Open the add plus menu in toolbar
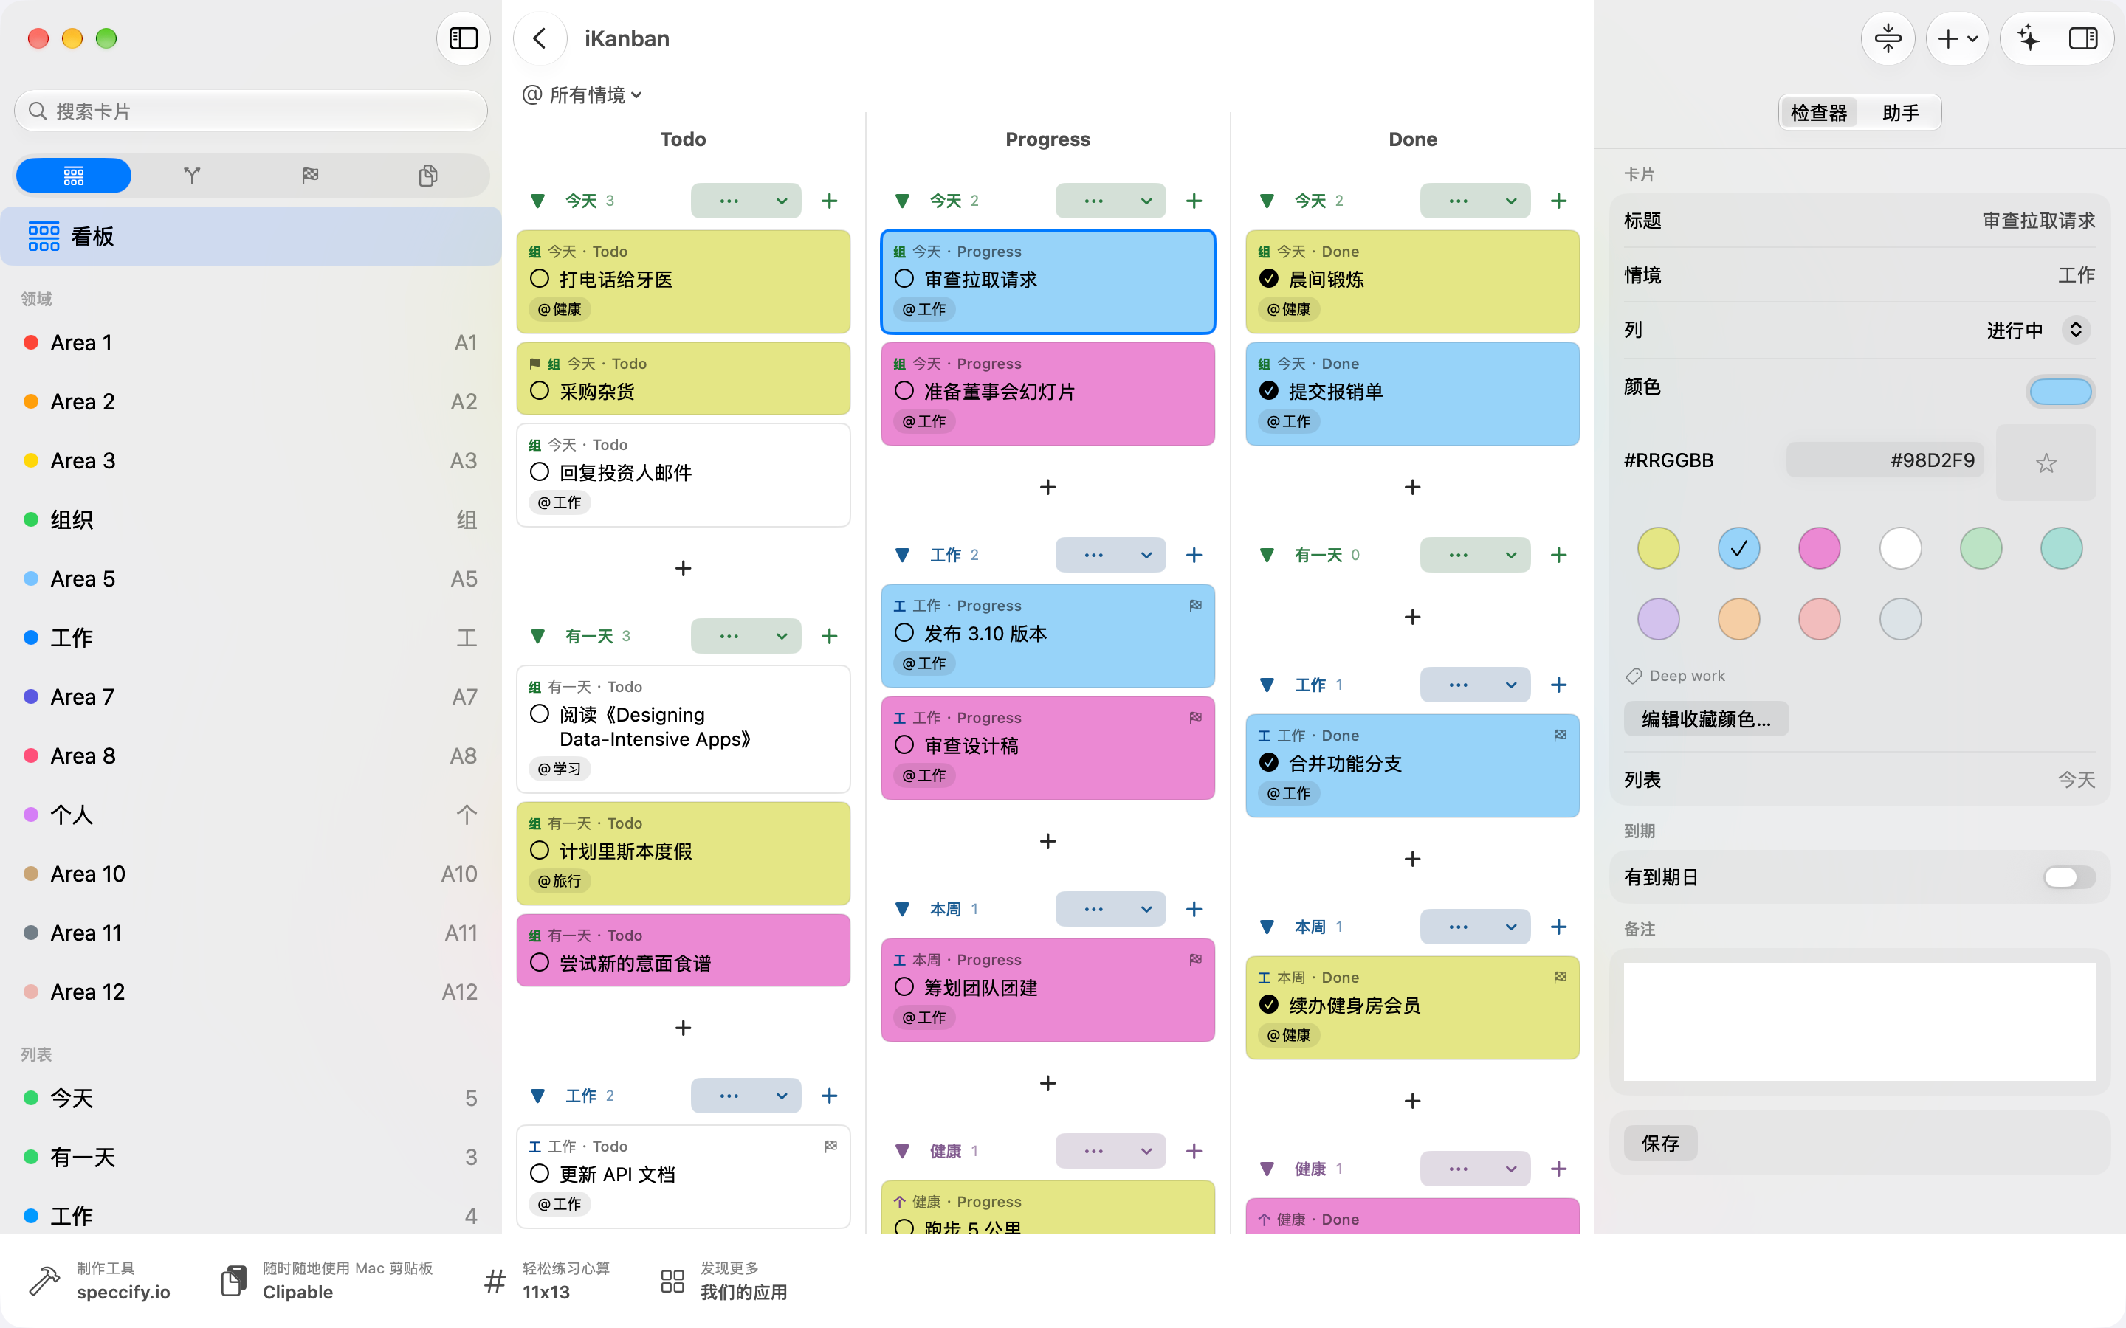This screenshot has height=1328, width=2126. 1958,38
